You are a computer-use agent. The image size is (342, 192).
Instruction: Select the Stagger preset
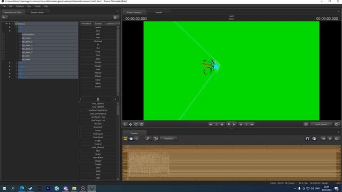coord(98,66)
